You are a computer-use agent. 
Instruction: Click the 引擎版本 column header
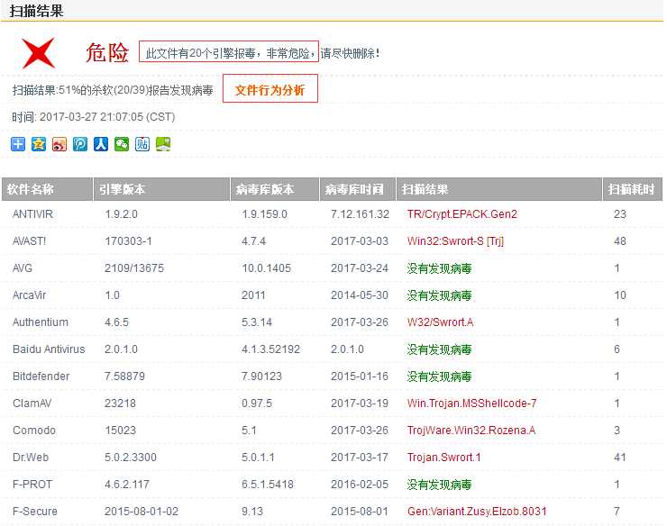161,189
